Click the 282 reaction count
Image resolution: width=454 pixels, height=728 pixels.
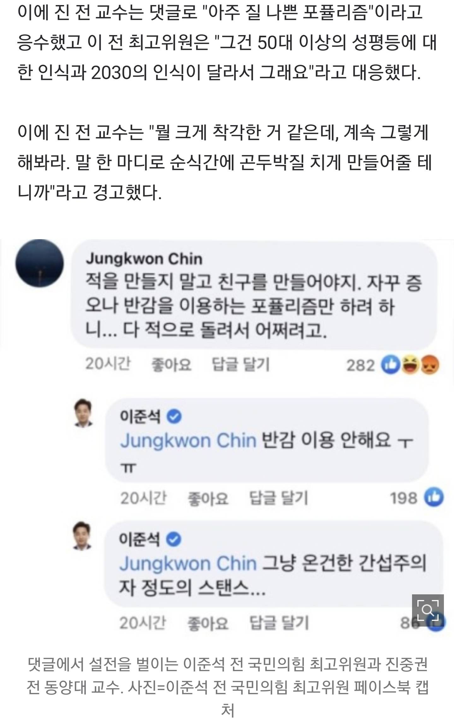pos(361,366)
